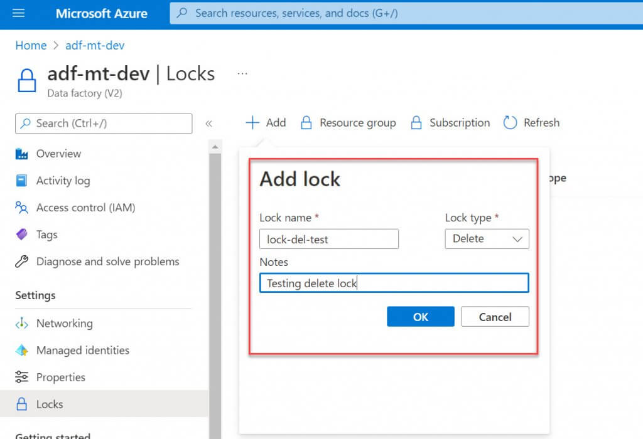Confirm the new lock with OK
Viewport: 643px width, 439px height.
(420, 317)
